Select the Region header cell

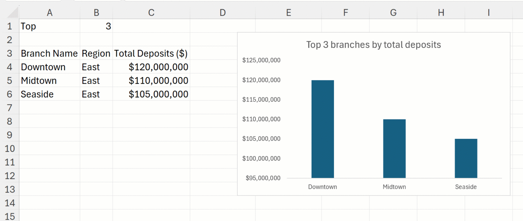point(96,53)
